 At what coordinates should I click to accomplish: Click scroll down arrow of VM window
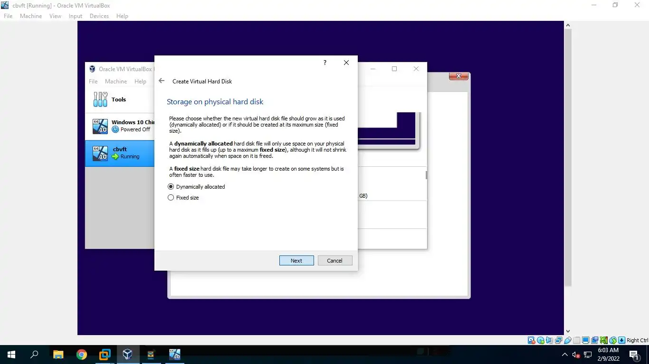[x=568, y=331]
